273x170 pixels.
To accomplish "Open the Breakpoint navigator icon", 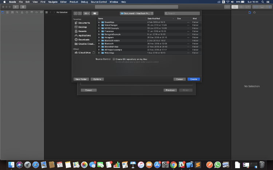I will (x=36, y=12).
